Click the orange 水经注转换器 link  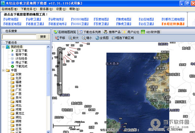(173, 24)
